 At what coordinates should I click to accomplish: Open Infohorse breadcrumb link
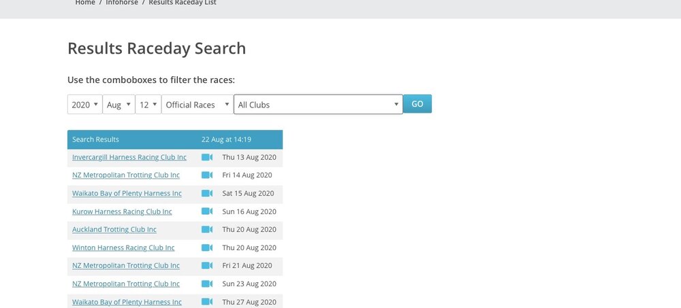pyautogui.click(x=122, y=3)
